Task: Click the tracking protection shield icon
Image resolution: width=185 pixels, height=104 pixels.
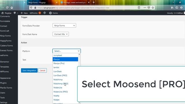Action: pyautogui.click(x=31, y=8)
